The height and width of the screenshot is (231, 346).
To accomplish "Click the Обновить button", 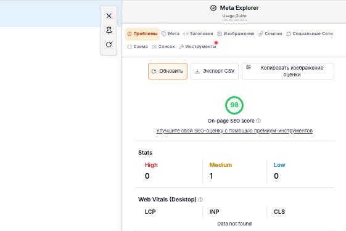I will (x=168, y=71).
